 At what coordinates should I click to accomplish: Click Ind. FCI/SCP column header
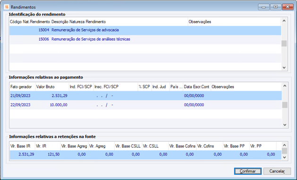click(x=81, y=87)
